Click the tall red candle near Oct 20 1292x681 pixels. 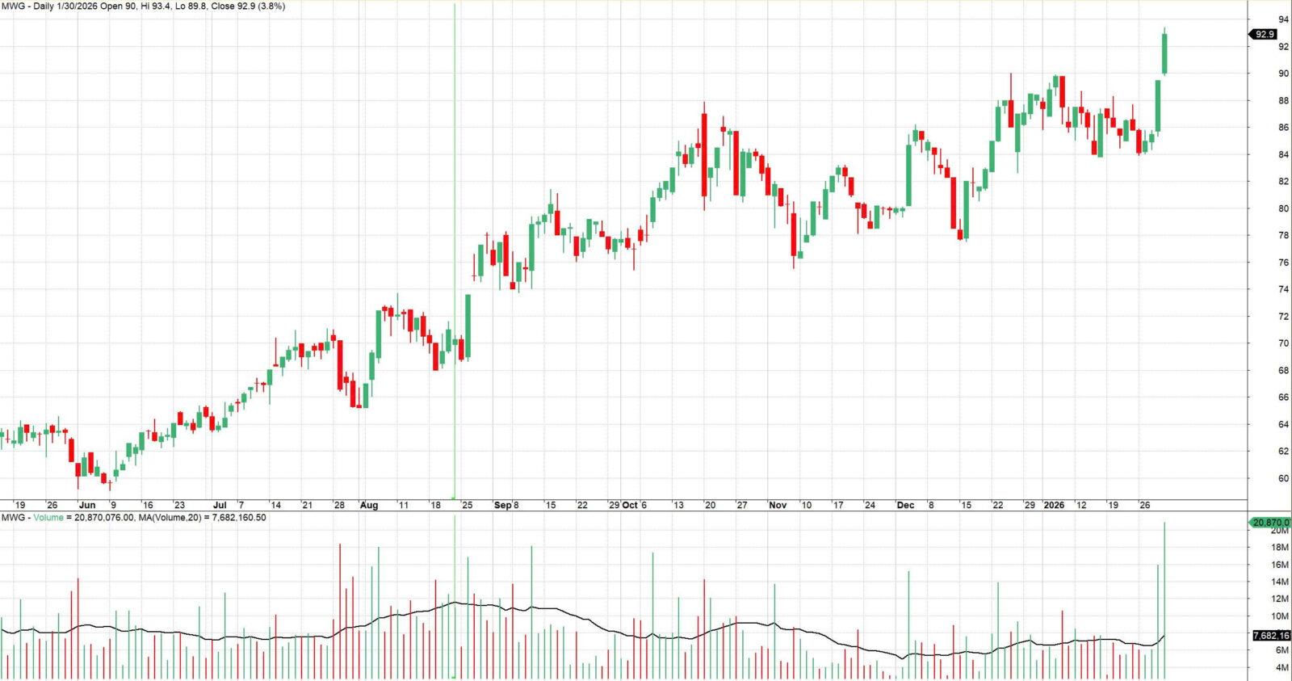(704, 154)
